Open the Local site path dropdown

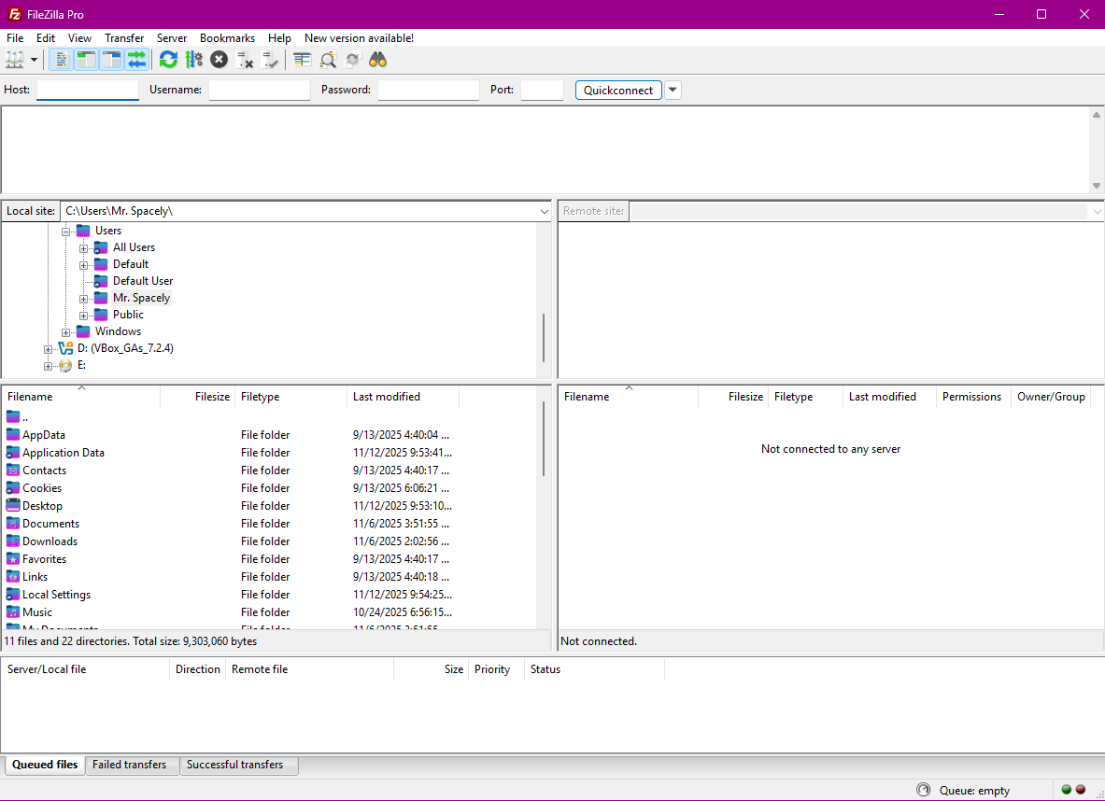point(545,212)
